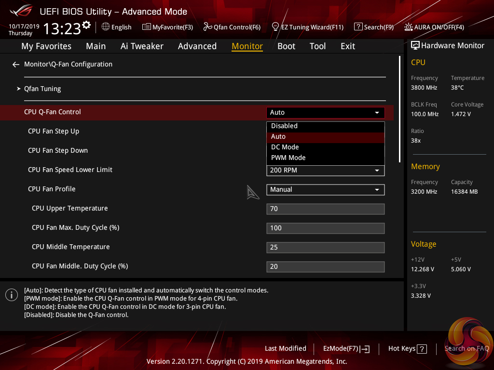Click the CPU Fan Middle. Duty Cycle field
Image resolution: width=494 pixels, height=370 pixels.
pos(326,267)
